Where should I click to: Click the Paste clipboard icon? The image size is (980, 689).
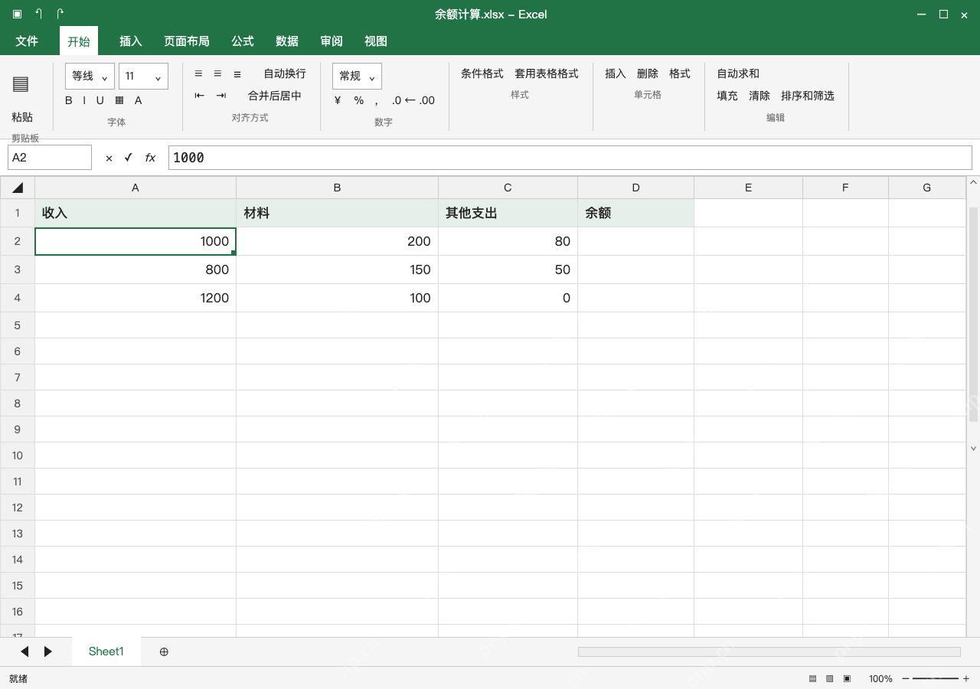(x=21, y=84)
